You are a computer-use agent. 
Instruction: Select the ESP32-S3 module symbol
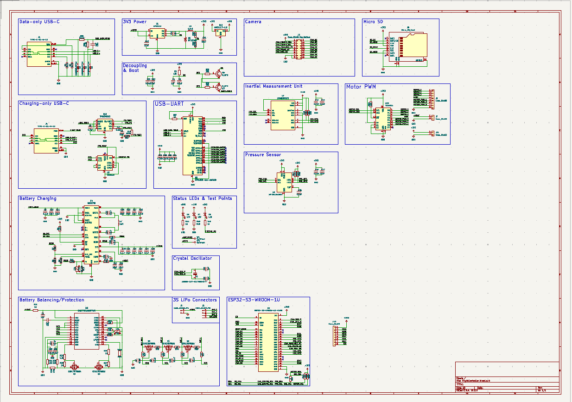click(268, 342)
